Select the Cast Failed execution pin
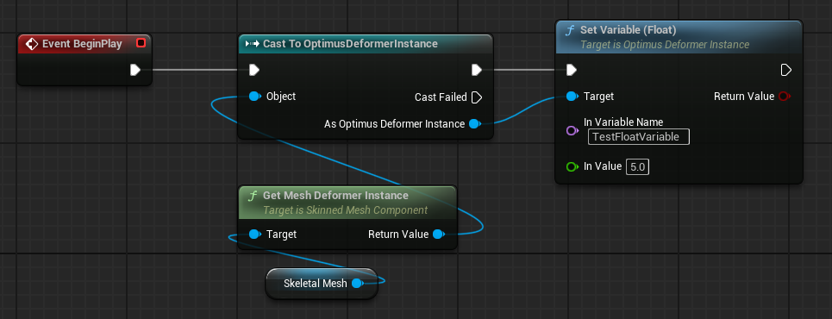The height and width of the screenshot is (319, 832). pyautogui.click(x=477, y=97)
